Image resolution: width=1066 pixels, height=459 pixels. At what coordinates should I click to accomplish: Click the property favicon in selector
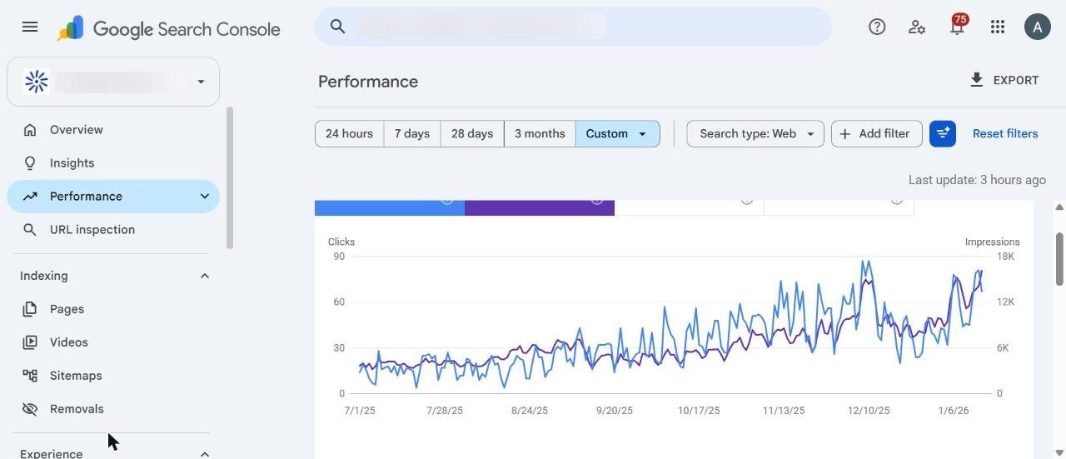point(37,82)
